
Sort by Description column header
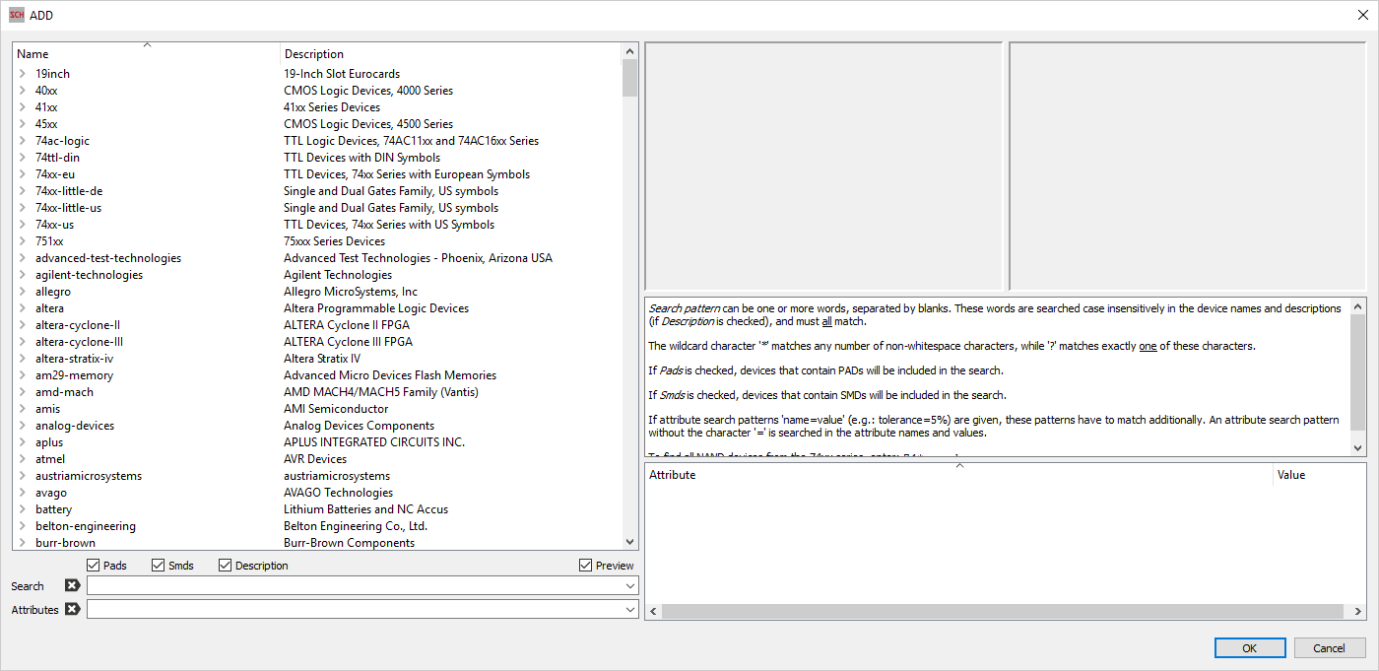(449, 54)
